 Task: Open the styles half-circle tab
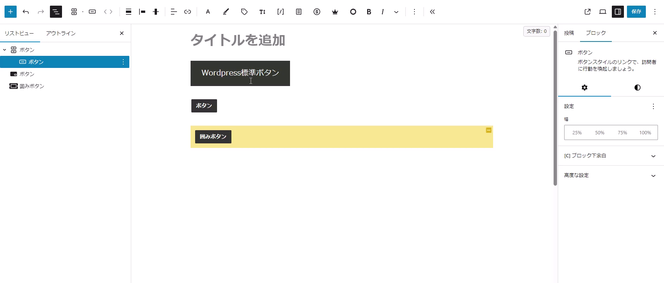coord(637,88)
